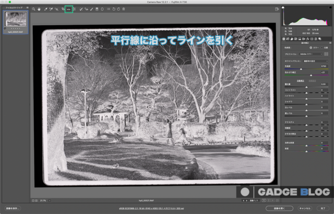Click the Tint slider handle
334x214 pixels.
311,75
